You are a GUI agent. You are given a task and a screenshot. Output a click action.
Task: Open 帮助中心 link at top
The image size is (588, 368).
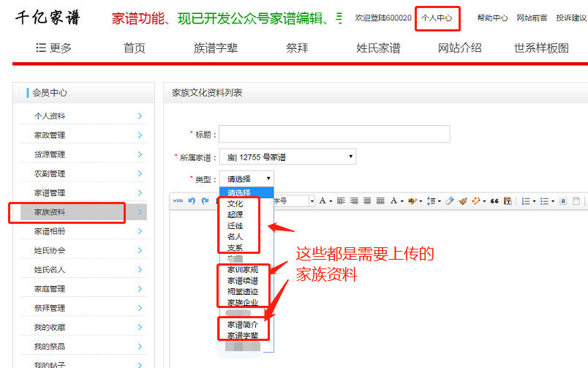[492, 18]
